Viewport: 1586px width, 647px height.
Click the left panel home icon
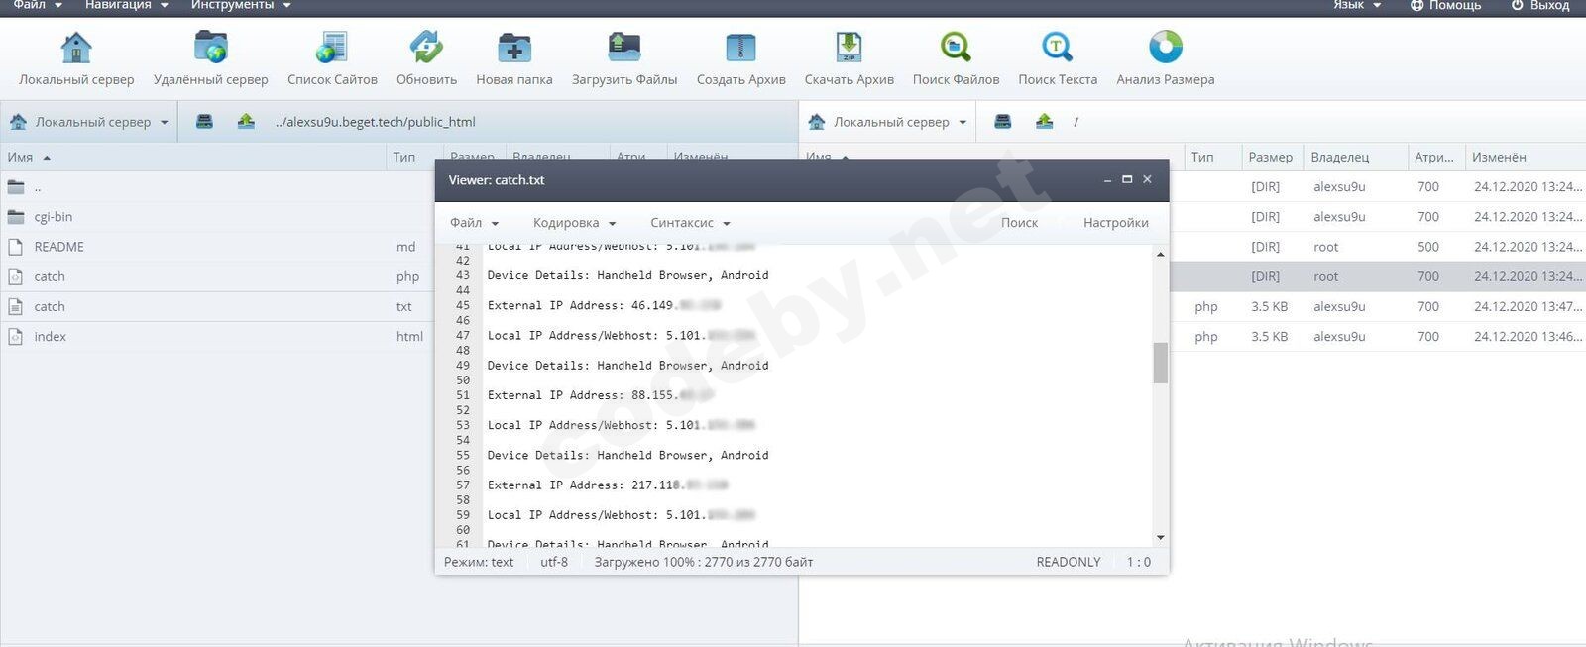coord(18,122)
